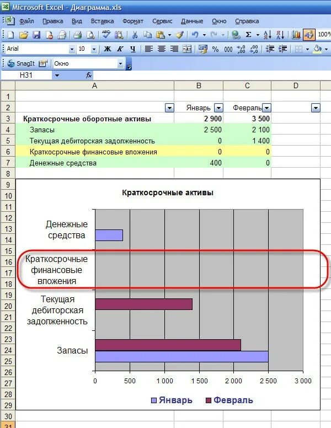Select the Format Painter brush
Viewport: 331px width, 428px height.
[x=180, y=35]
